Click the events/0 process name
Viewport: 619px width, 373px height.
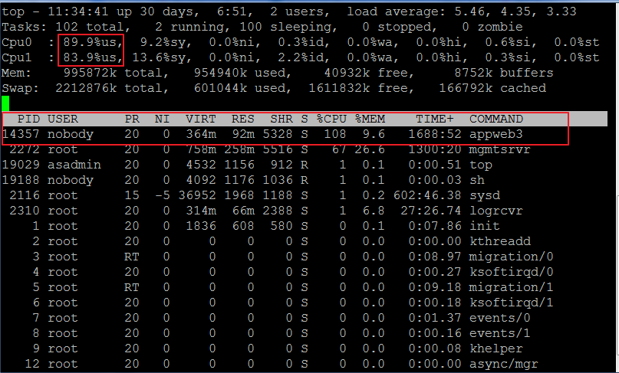click(500, 318)
